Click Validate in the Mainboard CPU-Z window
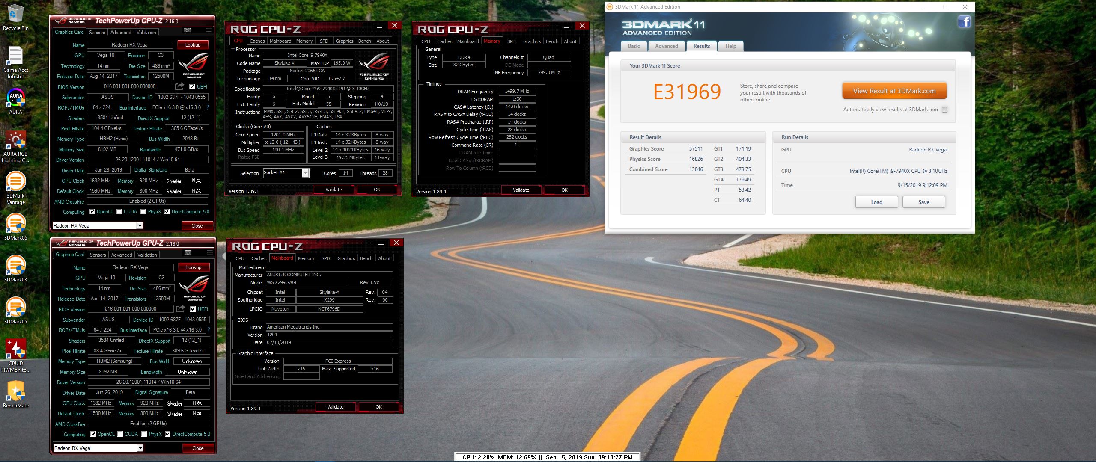 pos(335,407)
